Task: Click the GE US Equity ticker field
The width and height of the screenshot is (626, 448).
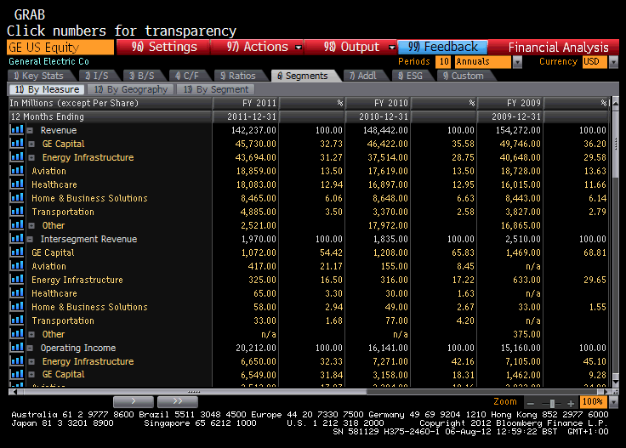Action: (60, 47)
